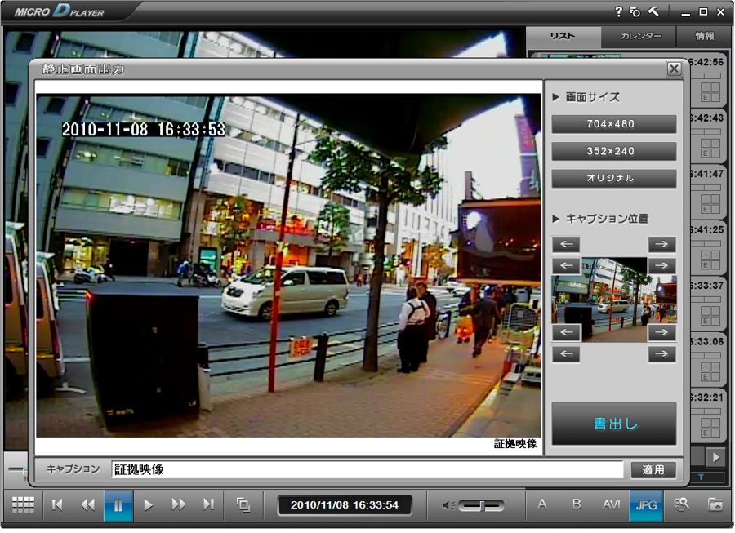
Task: Open the search magnifier icon in bottom toolbar
Action: (x=681, y=505)
